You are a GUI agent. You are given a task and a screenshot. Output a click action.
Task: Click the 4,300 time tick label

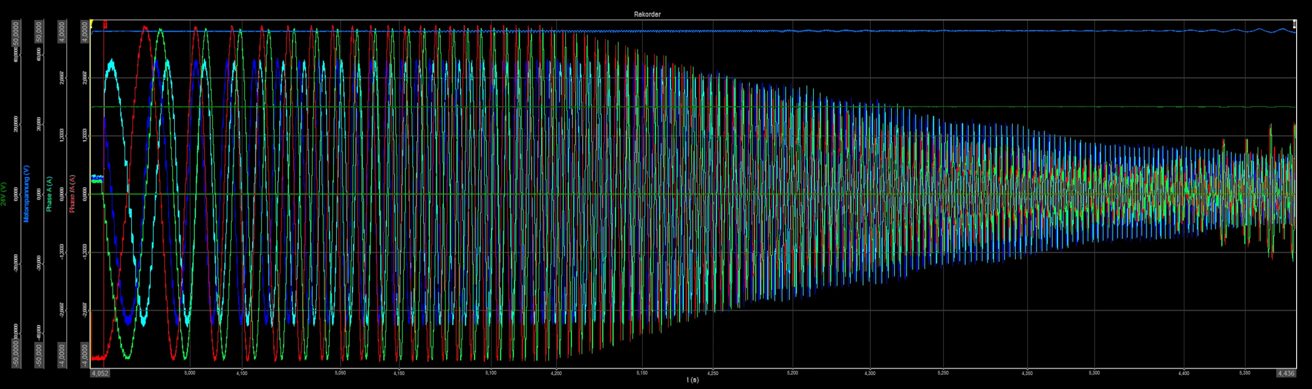click(870, 373)
